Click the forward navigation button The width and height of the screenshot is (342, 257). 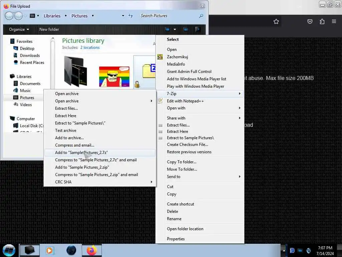pyautogui.click(x=18, y=16)
